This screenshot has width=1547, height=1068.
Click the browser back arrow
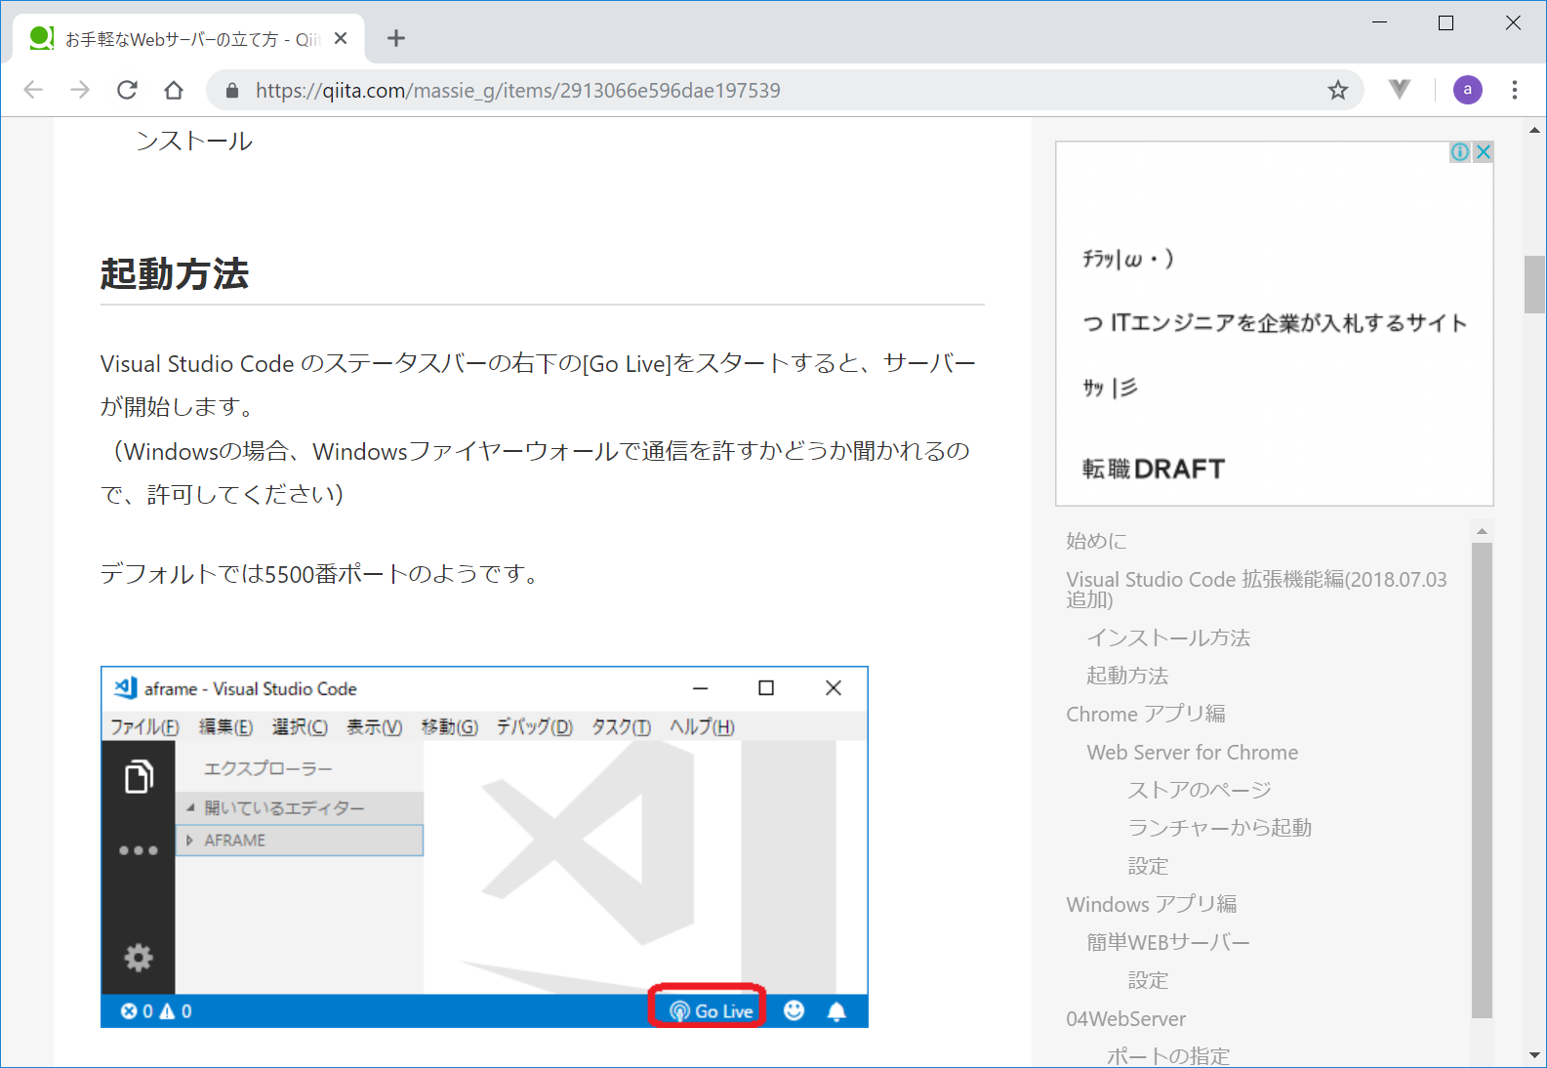[x=33, y=90]
